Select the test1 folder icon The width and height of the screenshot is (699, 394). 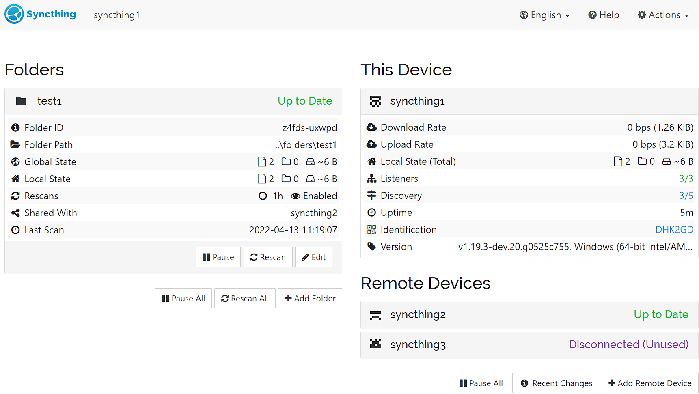21,101
